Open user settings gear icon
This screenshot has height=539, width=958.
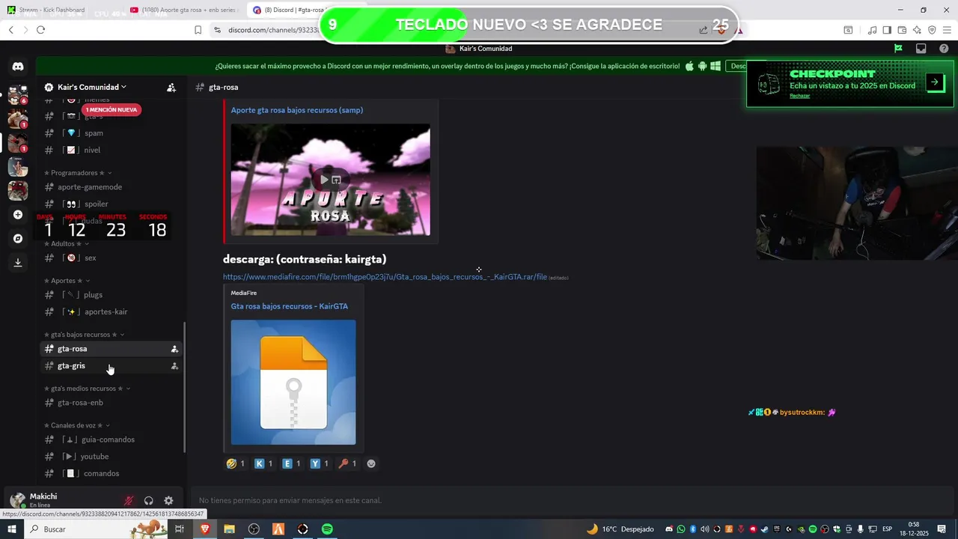pyautogui.click(x=168, y=501)
